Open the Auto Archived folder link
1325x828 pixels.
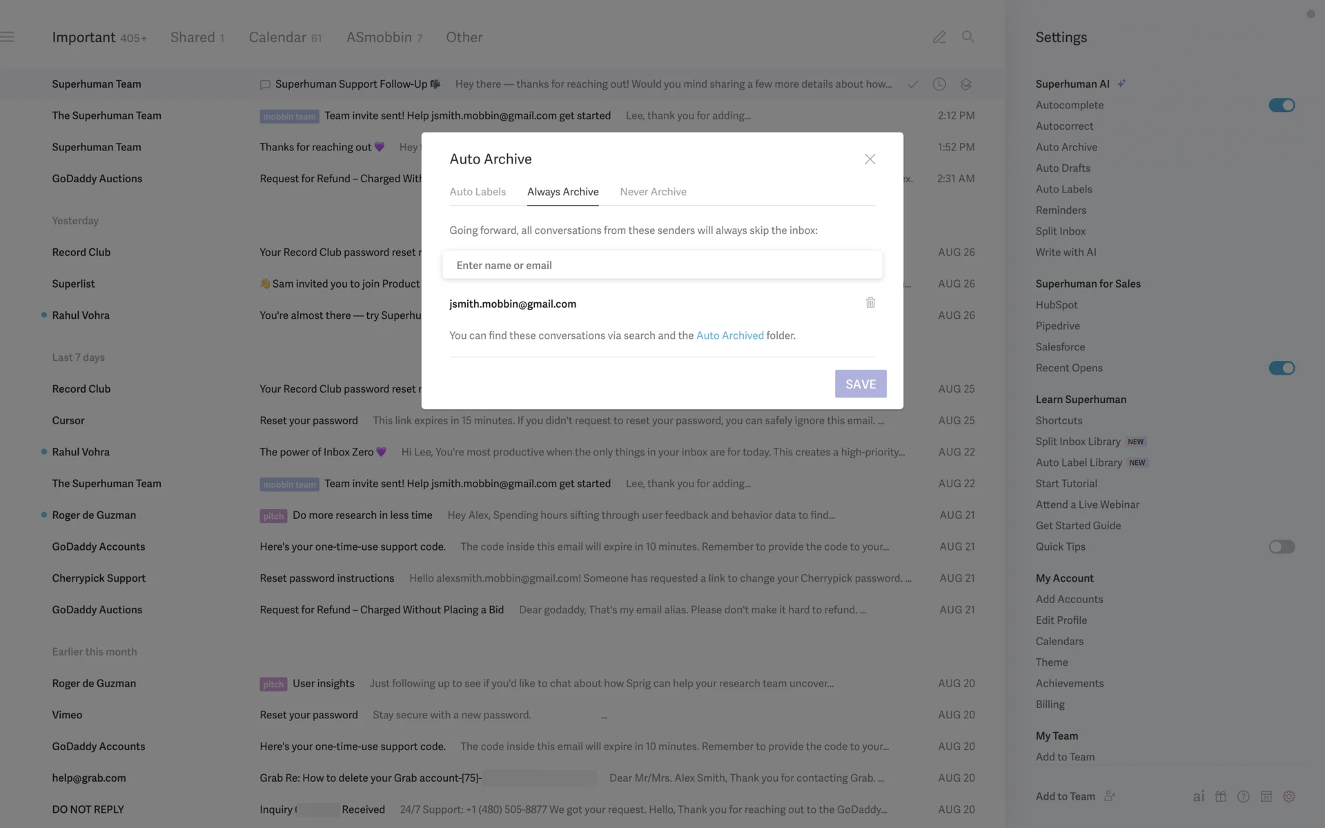729,335
